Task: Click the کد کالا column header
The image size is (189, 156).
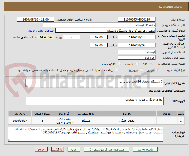Action: coord(167,114)
